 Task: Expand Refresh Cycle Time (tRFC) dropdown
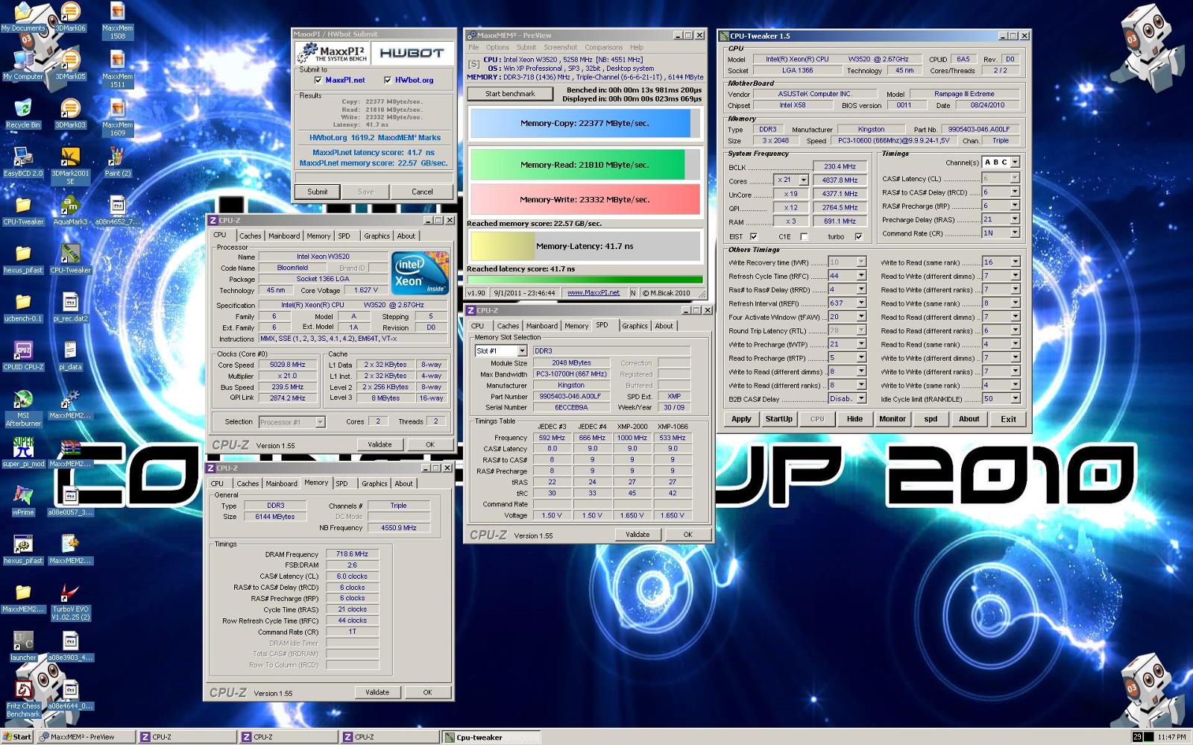(x=861, y=276)
